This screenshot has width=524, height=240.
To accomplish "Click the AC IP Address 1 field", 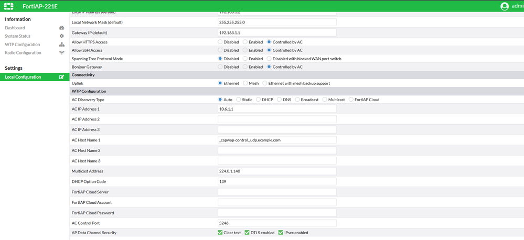I will (x=277, y=109).
